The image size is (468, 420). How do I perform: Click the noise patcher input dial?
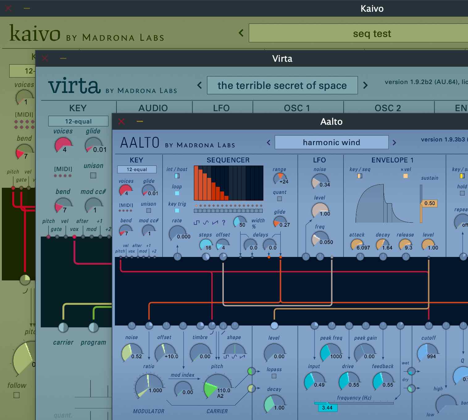point(132,325)
